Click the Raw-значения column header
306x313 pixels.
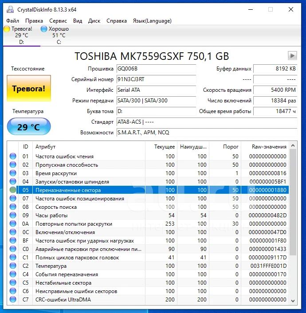[265, 147]
